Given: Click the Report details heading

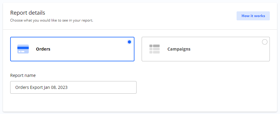Looking at the screenshot, I should click(28, 13).
